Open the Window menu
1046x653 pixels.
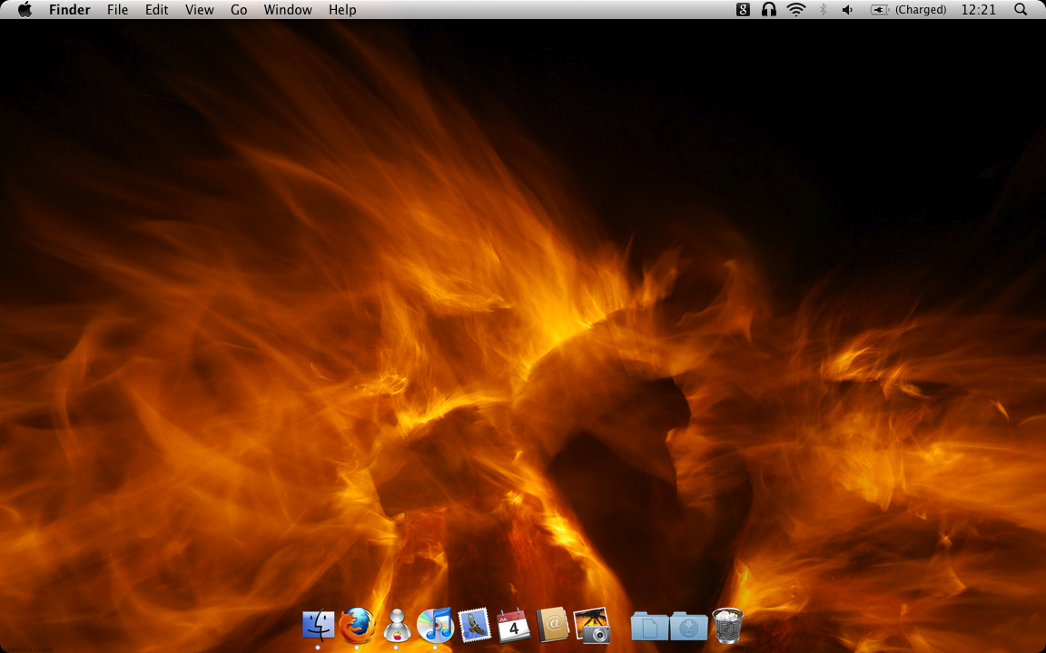[288, 9]
